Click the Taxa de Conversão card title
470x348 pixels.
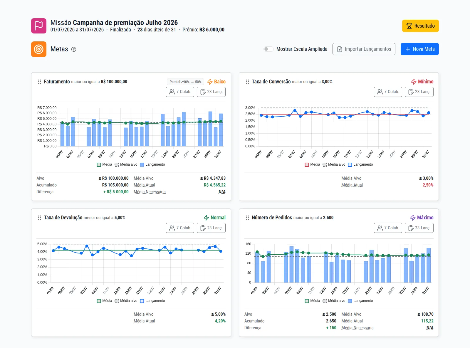tap(271, 82)
